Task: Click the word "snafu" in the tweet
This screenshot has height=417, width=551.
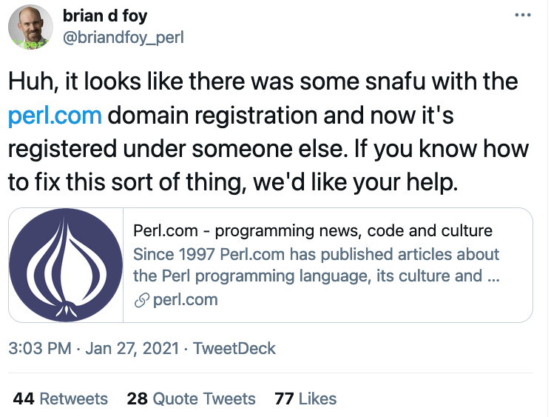Action: pos(394,82)
